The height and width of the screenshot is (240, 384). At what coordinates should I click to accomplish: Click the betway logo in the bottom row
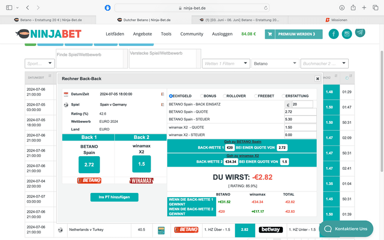[271, 230]
